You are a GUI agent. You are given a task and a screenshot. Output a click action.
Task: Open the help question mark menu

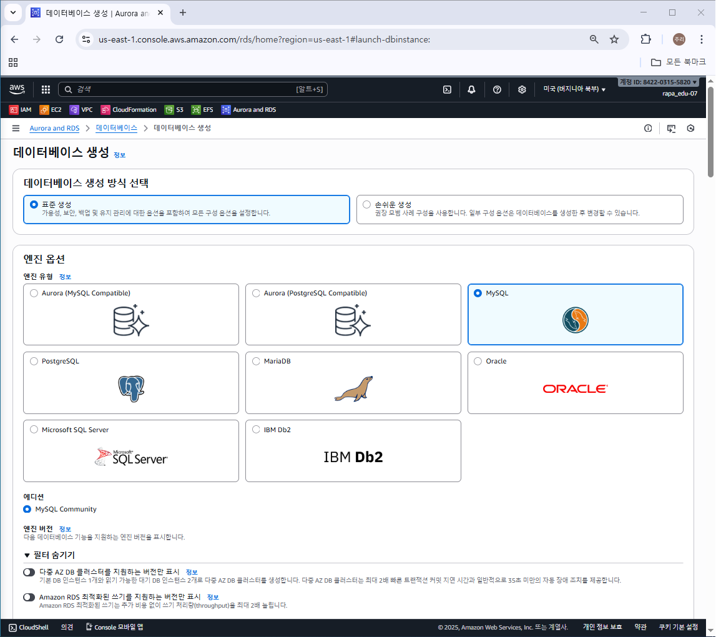(x=497, y=89)
